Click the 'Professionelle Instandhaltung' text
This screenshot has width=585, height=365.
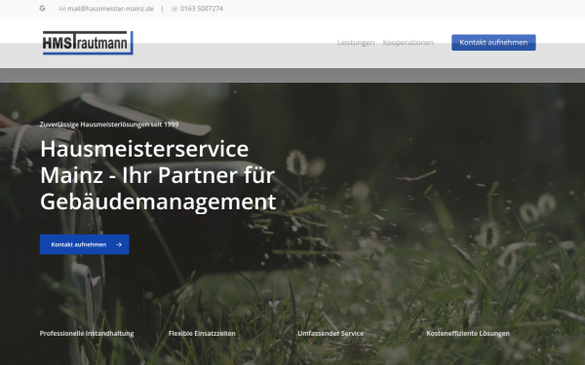pyautogui.click(x=87, y=333)
